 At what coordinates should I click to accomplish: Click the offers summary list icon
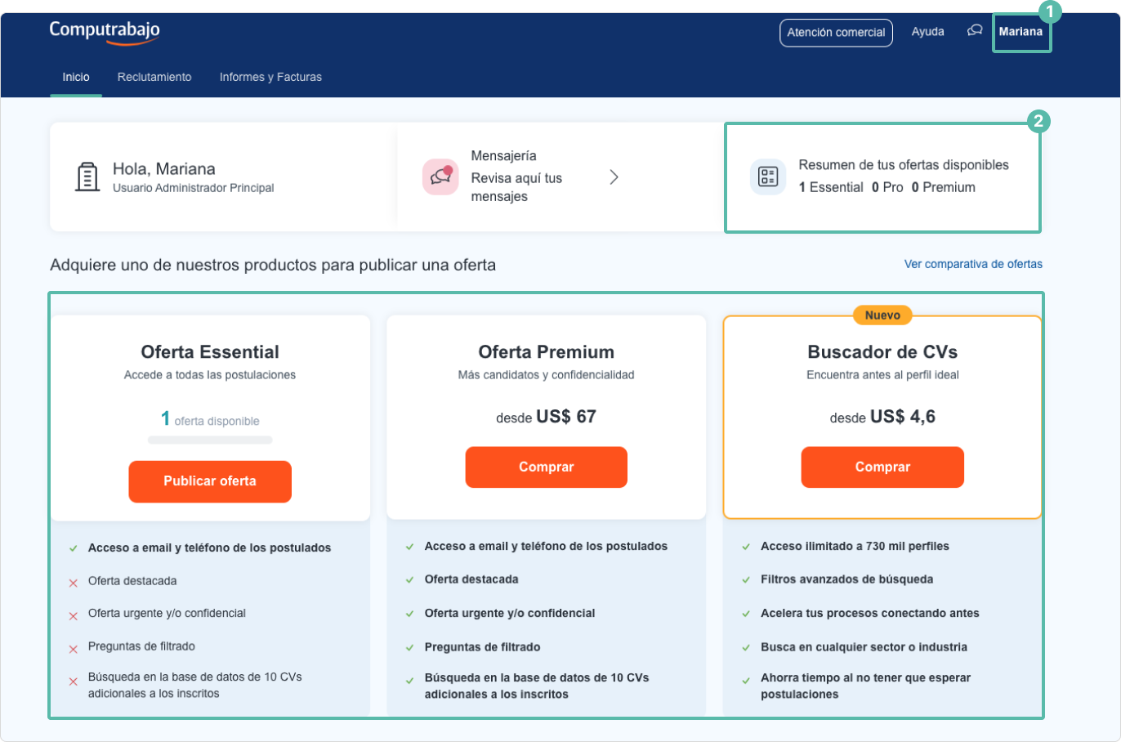tap(767, 177)
